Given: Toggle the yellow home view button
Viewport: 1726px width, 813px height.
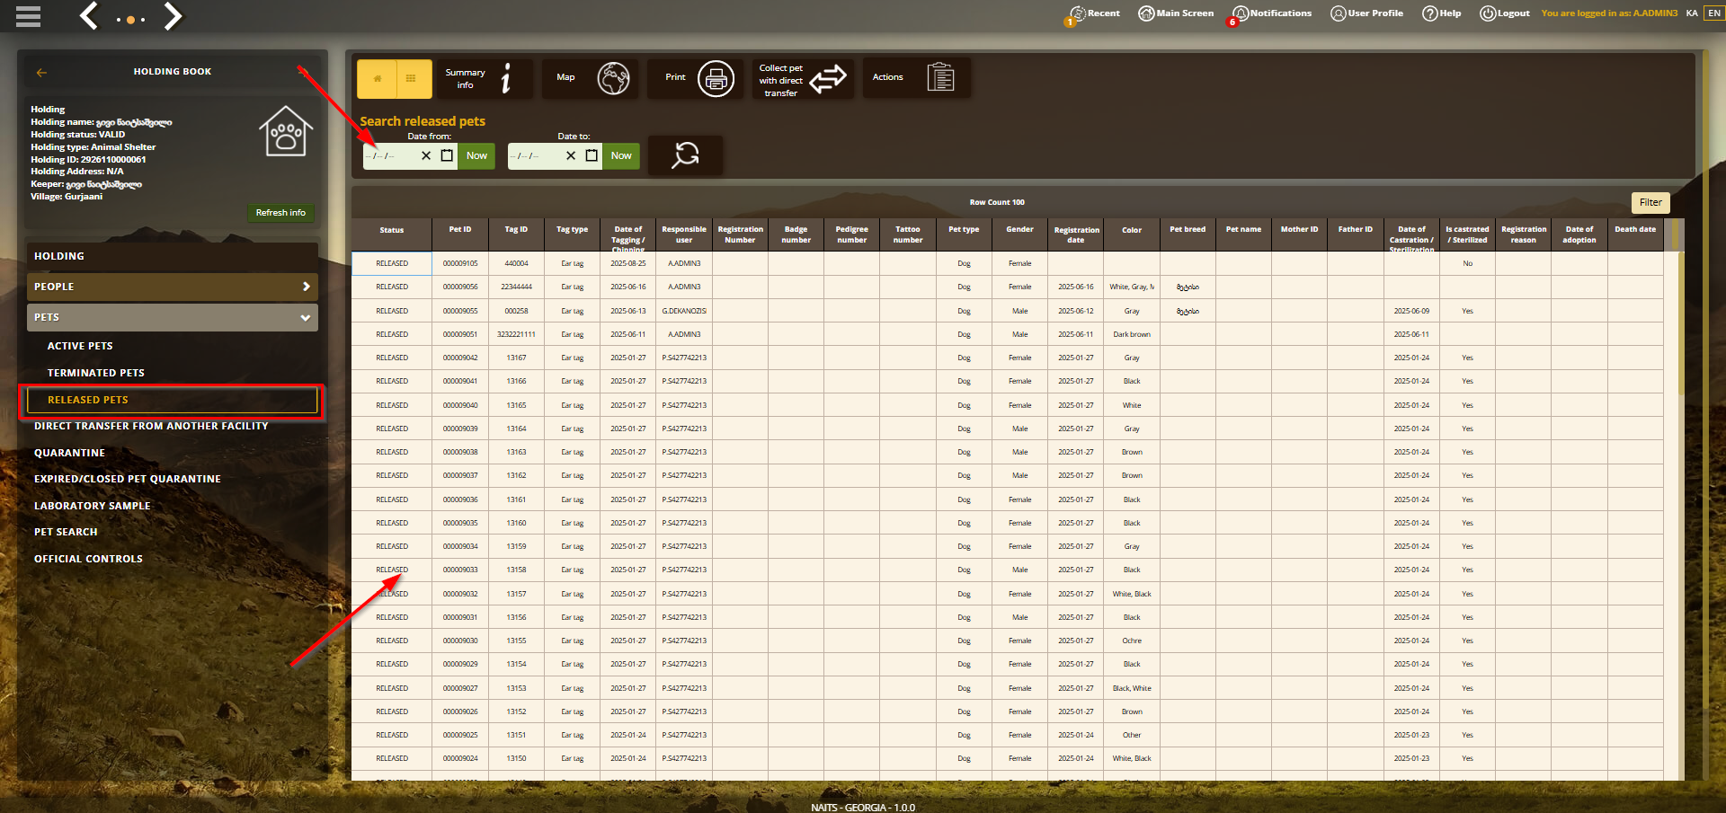Looking at the screenshot, I should pos(377,79).
